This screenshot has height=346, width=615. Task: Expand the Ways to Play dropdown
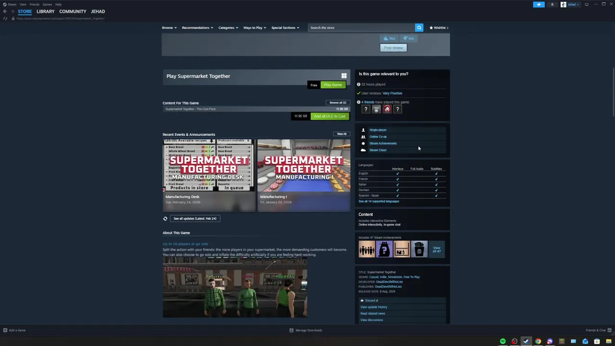point(255,27)
